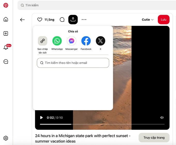This screenshot has width=176, height=145.
Task: Go back using the left arrow
Action: click(x=23, y=20)
